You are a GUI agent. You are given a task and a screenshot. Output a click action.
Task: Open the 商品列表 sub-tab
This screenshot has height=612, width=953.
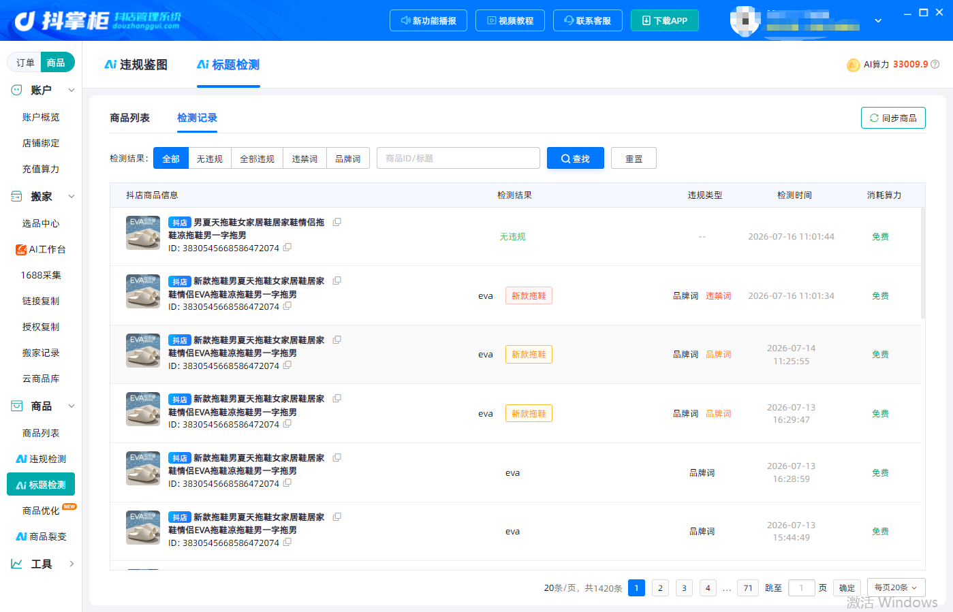129,118
